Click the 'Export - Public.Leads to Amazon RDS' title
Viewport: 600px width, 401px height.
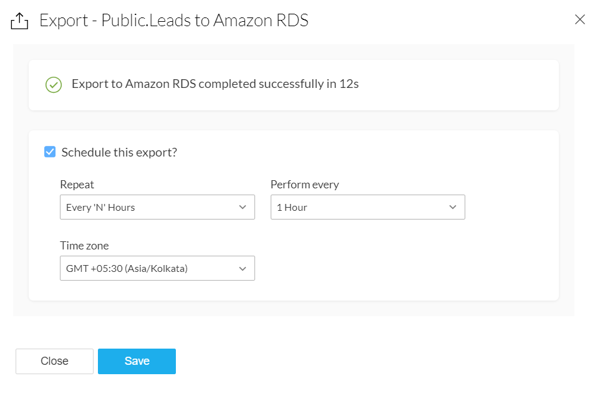coord(174,21)
